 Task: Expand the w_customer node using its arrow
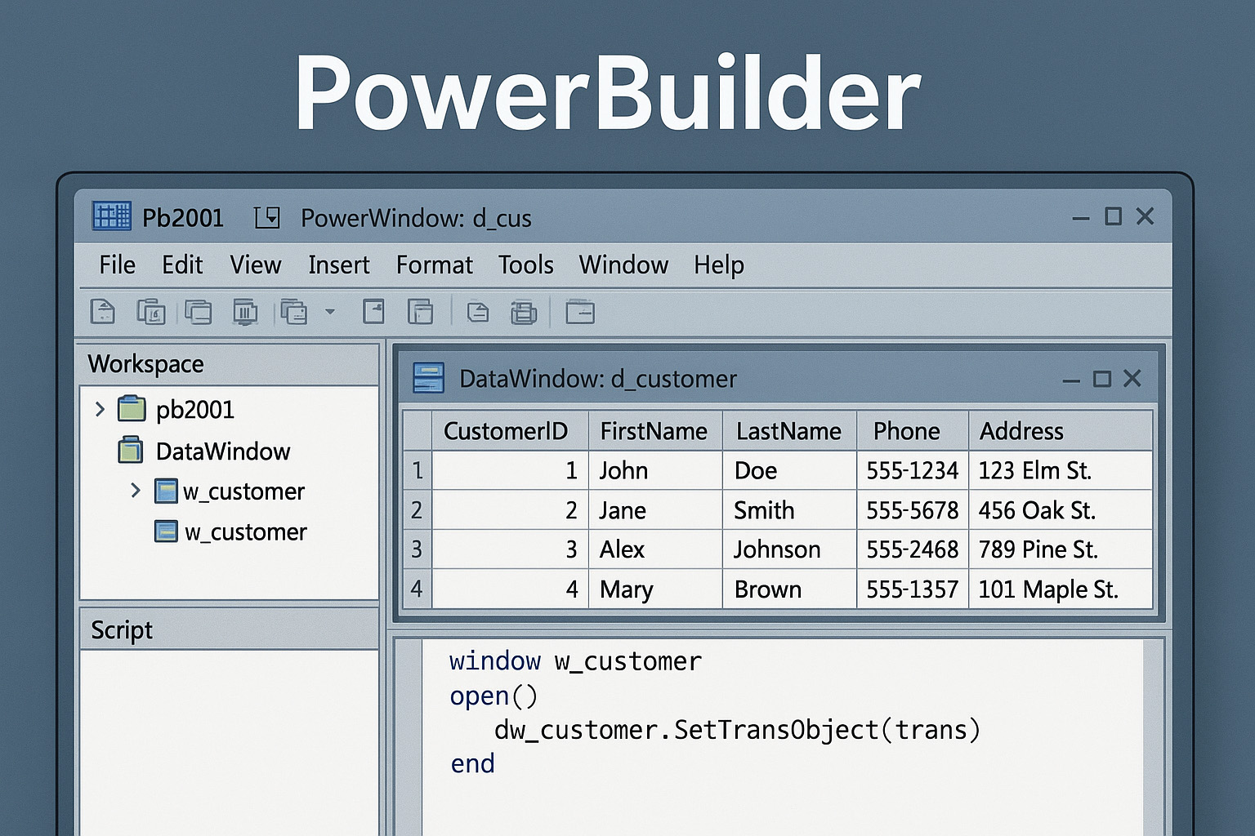tap(136, 490)
